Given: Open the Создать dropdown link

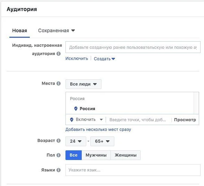Looking at the screenshot, I should 105,59.
